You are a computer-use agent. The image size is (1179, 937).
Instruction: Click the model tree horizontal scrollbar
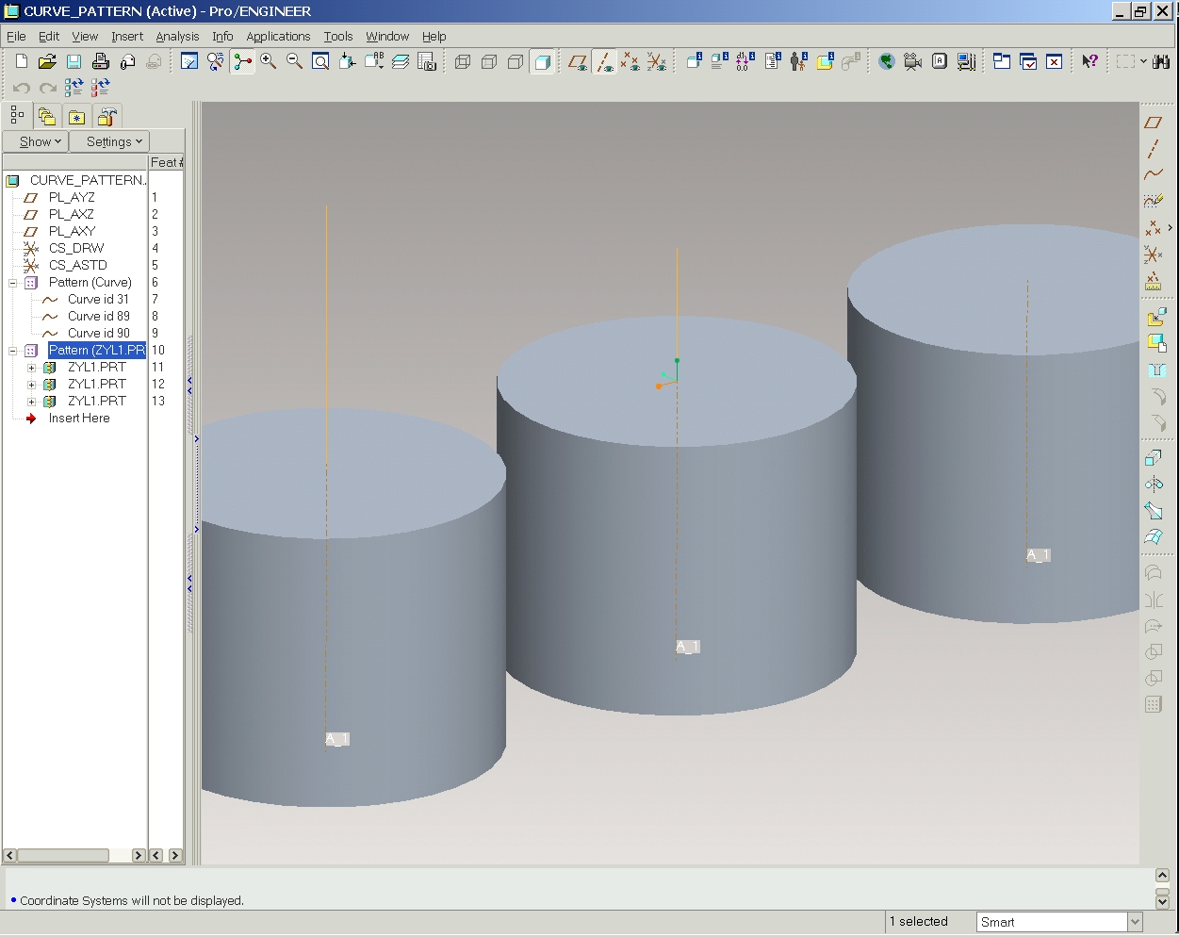(x=62, y=855)
